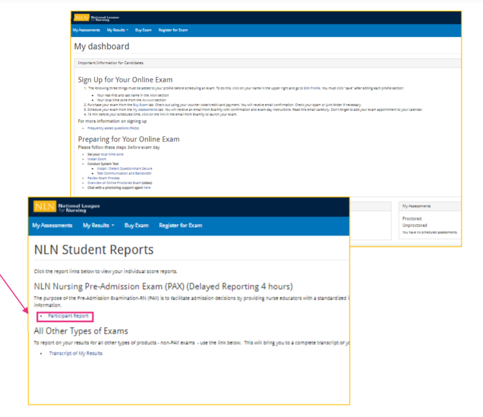Expand My Results dropdown in the Student Reports navbar
The height and width of the screenshot is (417, 483).
pos(98,226)
